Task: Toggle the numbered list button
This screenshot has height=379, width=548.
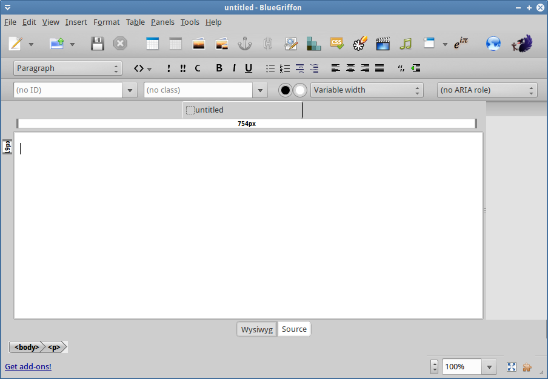Action: click(x=285, y=68)
